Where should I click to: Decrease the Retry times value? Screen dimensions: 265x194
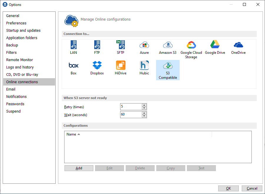pos(144,108)
